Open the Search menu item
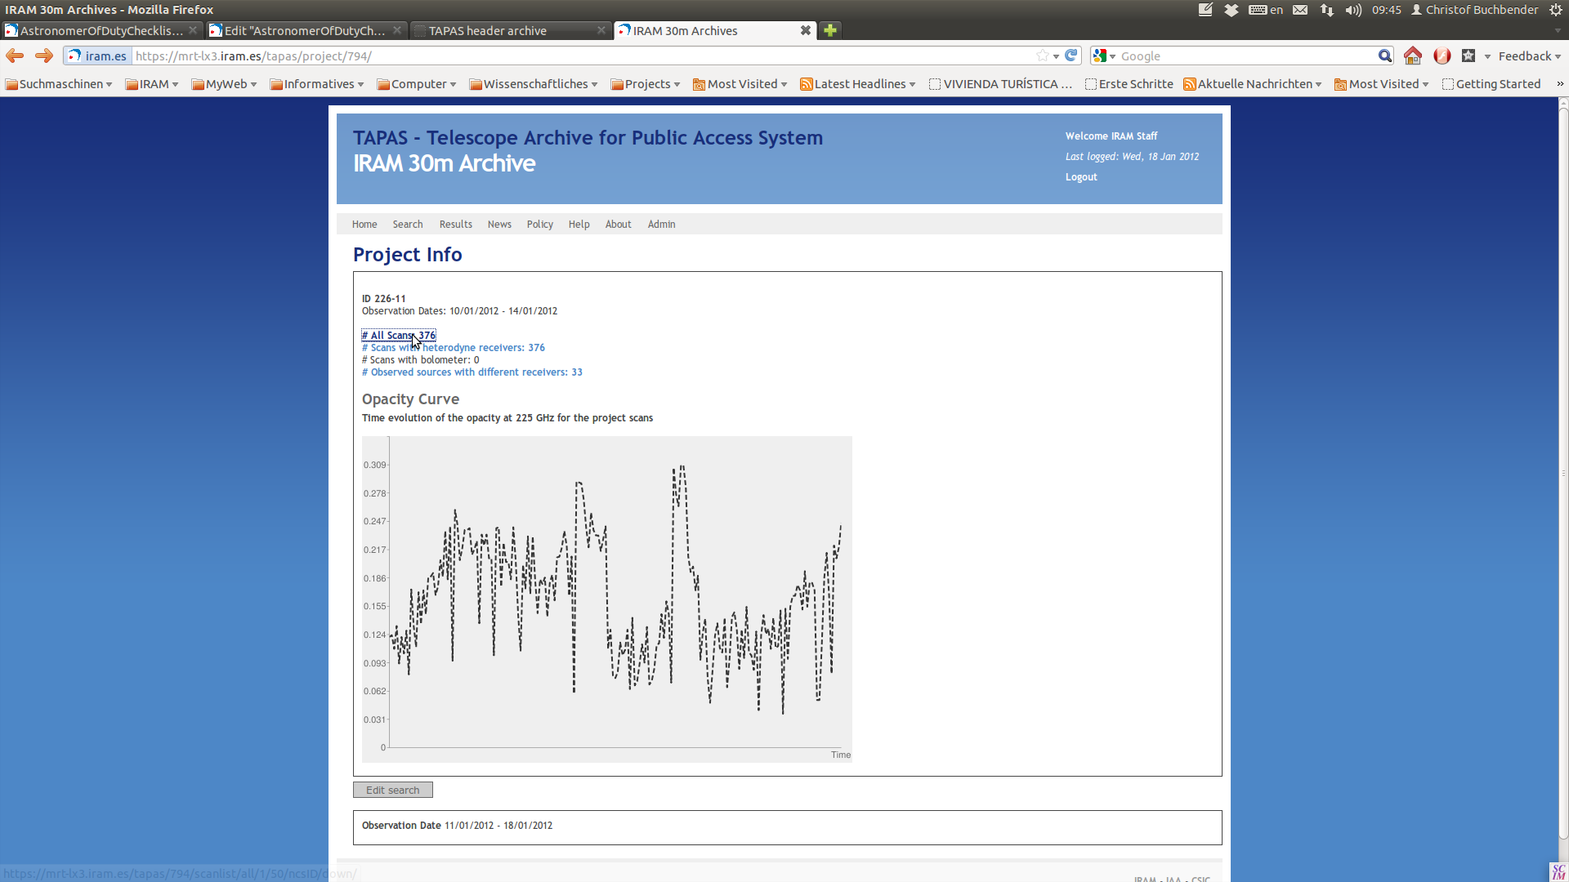Image resolution: width=1569 pixels, height=882 pixels. (x=407, y=224)
